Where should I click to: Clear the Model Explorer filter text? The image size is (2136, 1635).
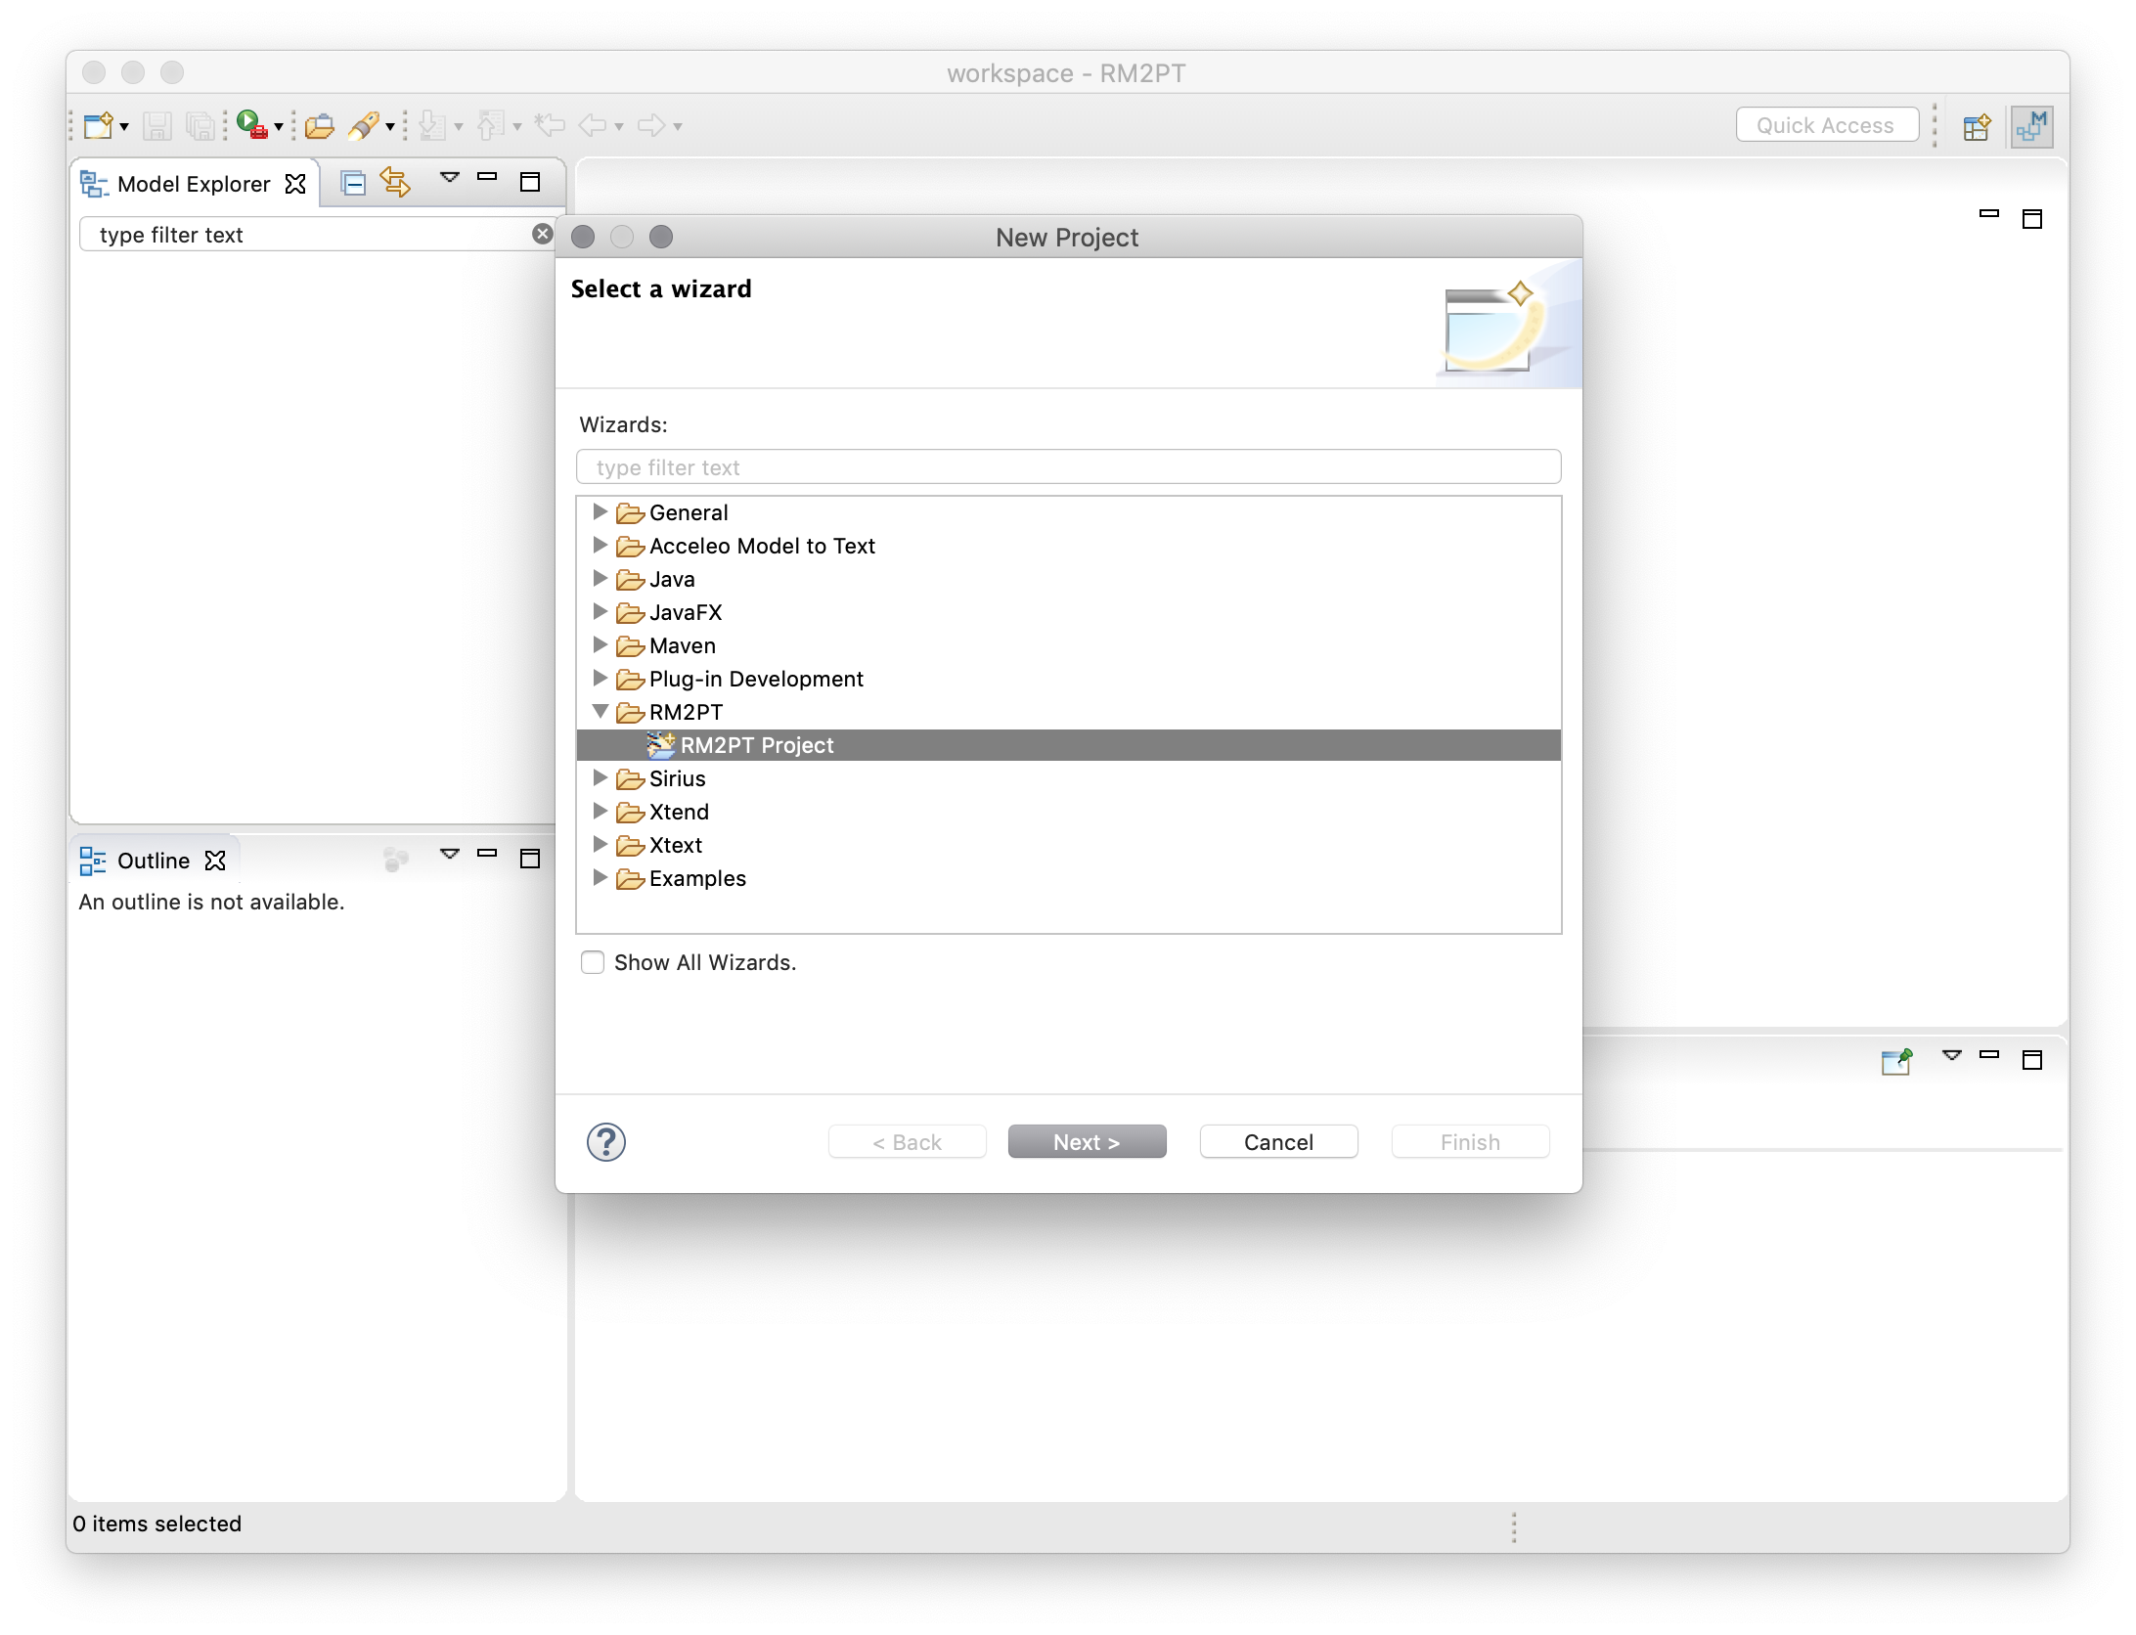(543, 234)
